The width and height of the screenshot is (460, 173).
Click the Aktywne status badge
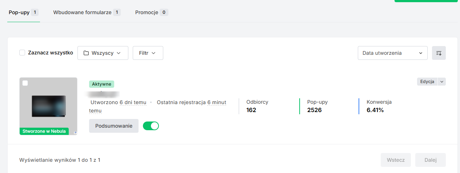[x=101, y=84]
